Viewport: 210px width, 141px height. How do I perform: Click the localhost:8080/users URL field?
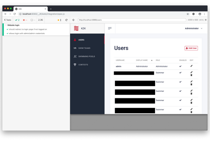(x=132, y=20)
